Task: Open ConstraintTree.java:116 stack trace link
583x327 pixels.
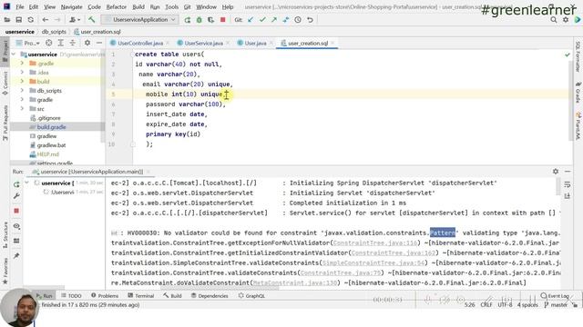Action: [374, 243]
